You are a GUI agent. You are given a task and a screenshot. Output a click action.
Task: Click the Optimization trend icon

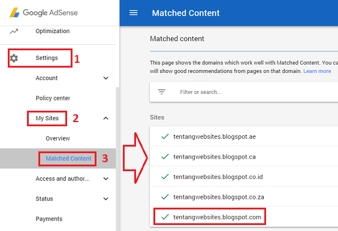pos(14,32)
